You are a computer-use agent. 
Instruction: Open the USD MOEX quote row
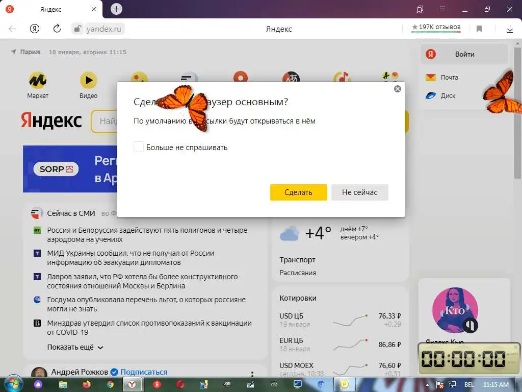340,369
